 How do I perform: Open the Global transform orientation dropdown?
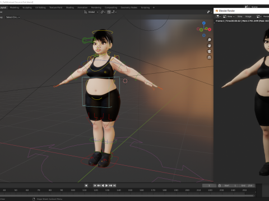(x=91, y=12)
